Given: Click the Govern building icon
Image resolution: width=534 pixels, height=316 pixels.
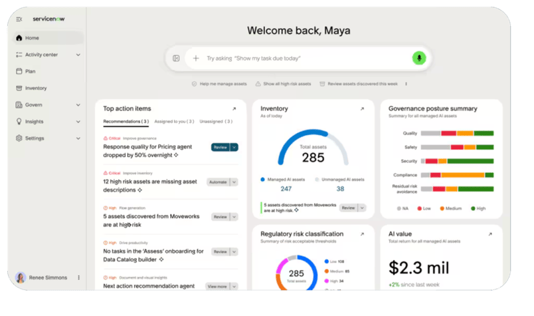Looking at the screenshot, I should (x=19, y=104).
